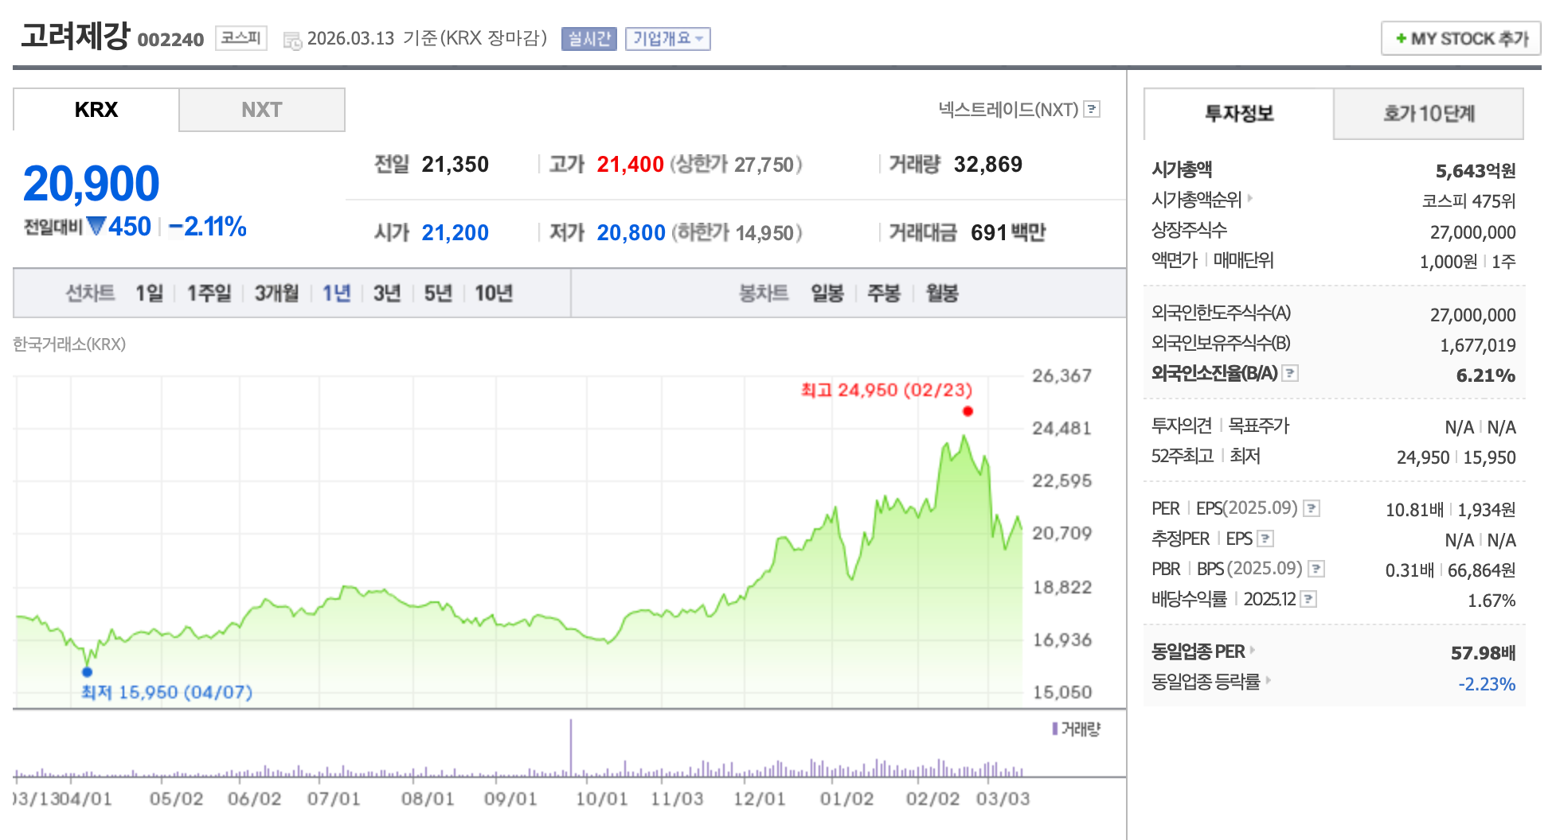Click the 거래대금 691 백만 value
The width and height of the screenshot is (1556, 840).
click(1008, 233)
